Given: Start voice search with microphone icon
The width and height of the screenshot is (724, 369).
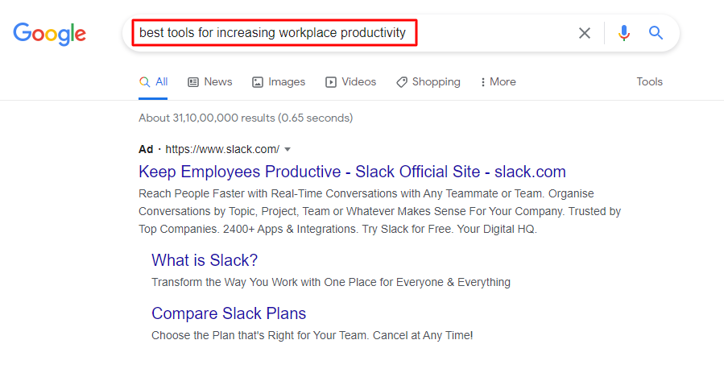Looking at the screenshot, I should [x=624, y=33].
